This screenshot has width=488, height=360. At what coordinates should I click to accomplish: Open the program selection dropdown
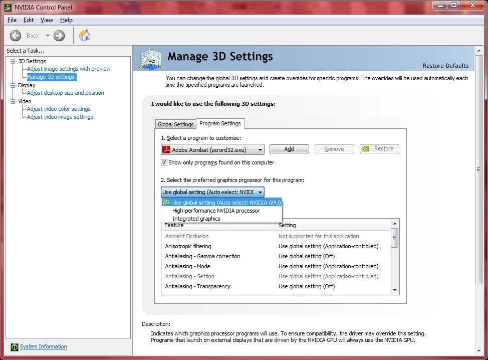pyautogui.click(x=212, y=149)
